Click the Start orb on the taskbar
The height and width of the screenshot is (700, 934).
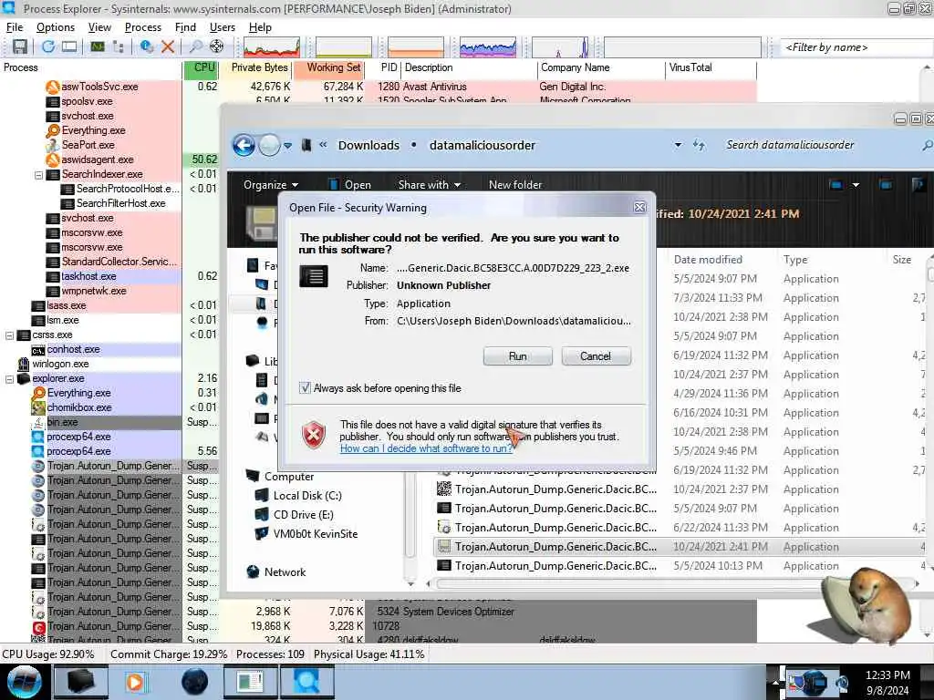point(25,682)
